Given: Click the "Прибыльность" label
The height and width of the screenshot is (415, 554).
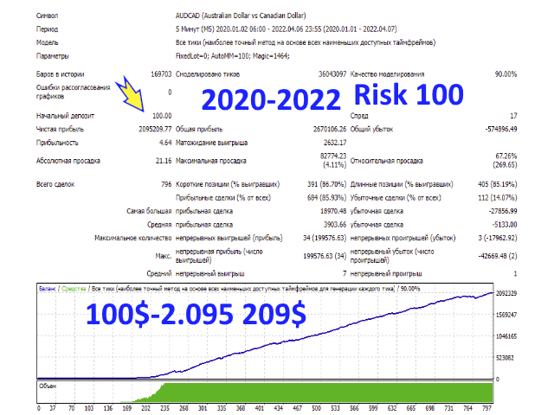Looking at the screenshot, I should point(57,143).
